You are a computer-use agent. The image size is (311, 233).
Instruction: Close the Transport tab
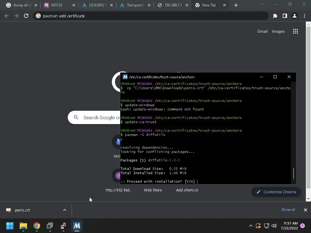pyautogui.click(x=149, y=5)
